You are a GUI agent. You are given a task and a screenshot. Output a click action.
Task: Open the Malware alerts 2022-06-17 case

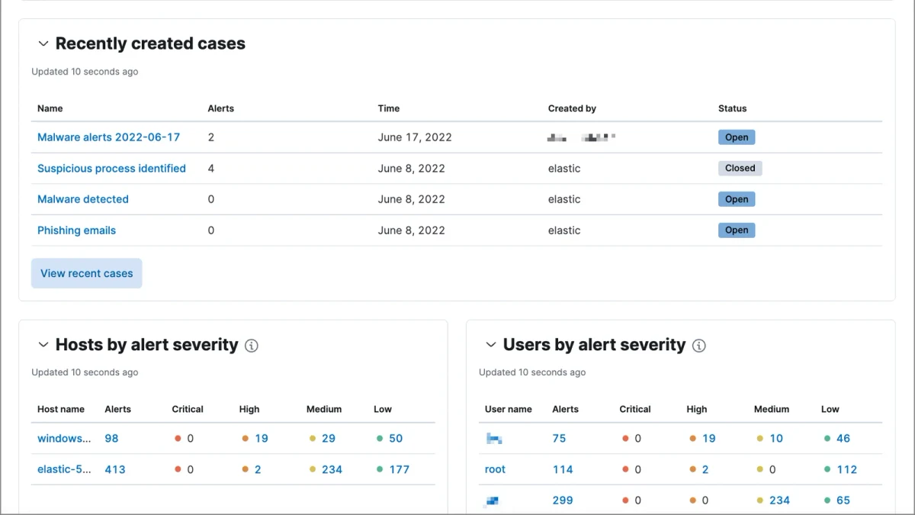109,137
